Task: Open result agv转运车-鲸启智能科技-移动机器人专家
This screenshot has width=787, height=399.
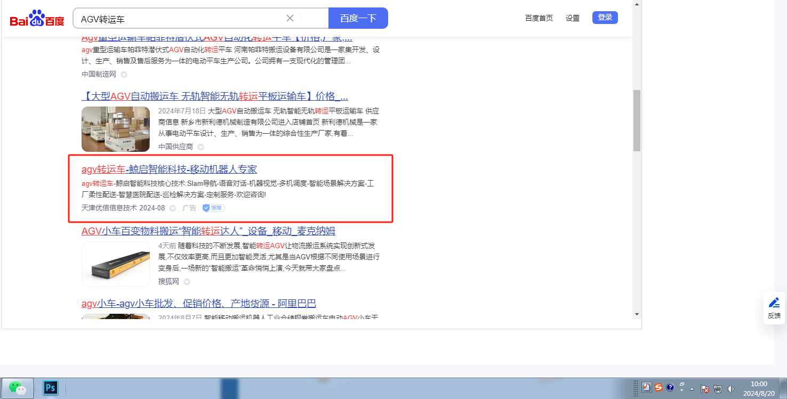Action: pyautogui.click(x=169, y=169)
